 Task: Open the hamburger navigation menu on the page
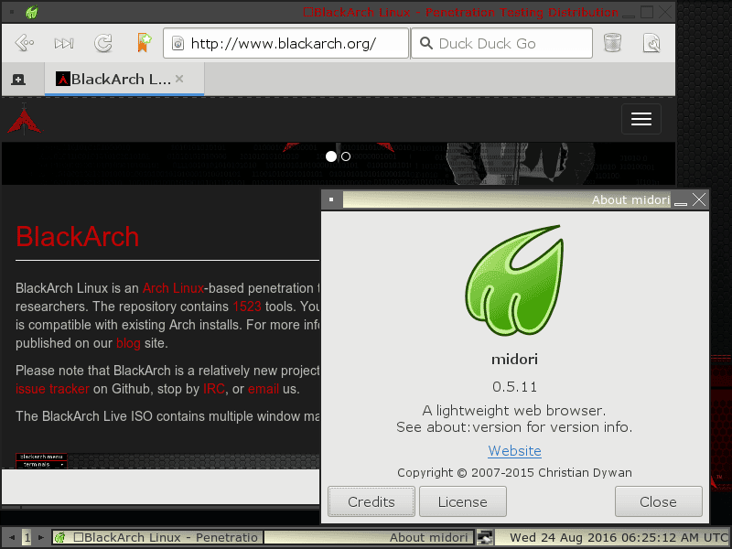point(641,119)
